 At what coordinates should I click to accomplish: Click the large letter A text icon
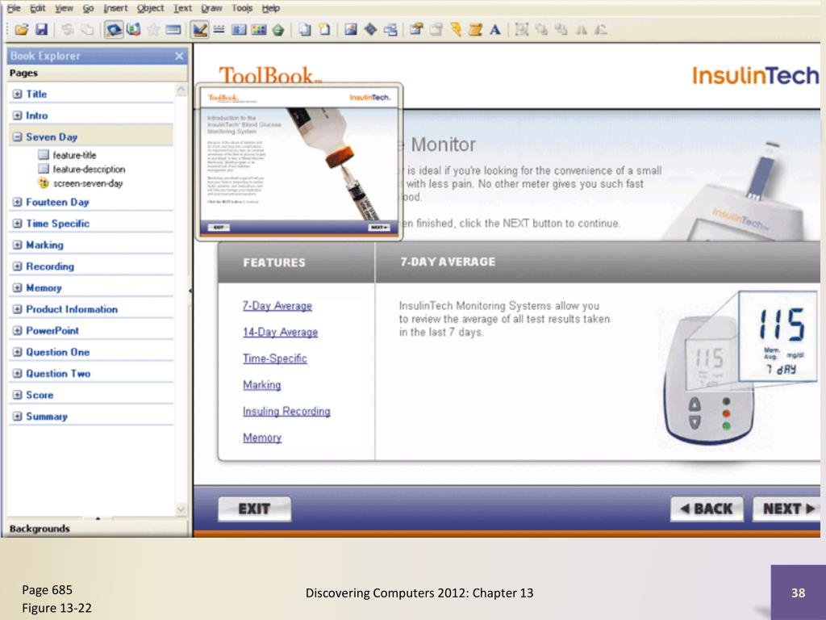point(494,30)
